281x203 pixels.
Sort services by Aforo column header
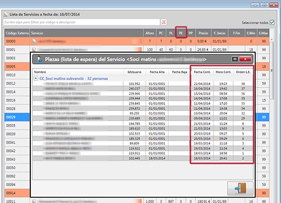pos(149,33)
